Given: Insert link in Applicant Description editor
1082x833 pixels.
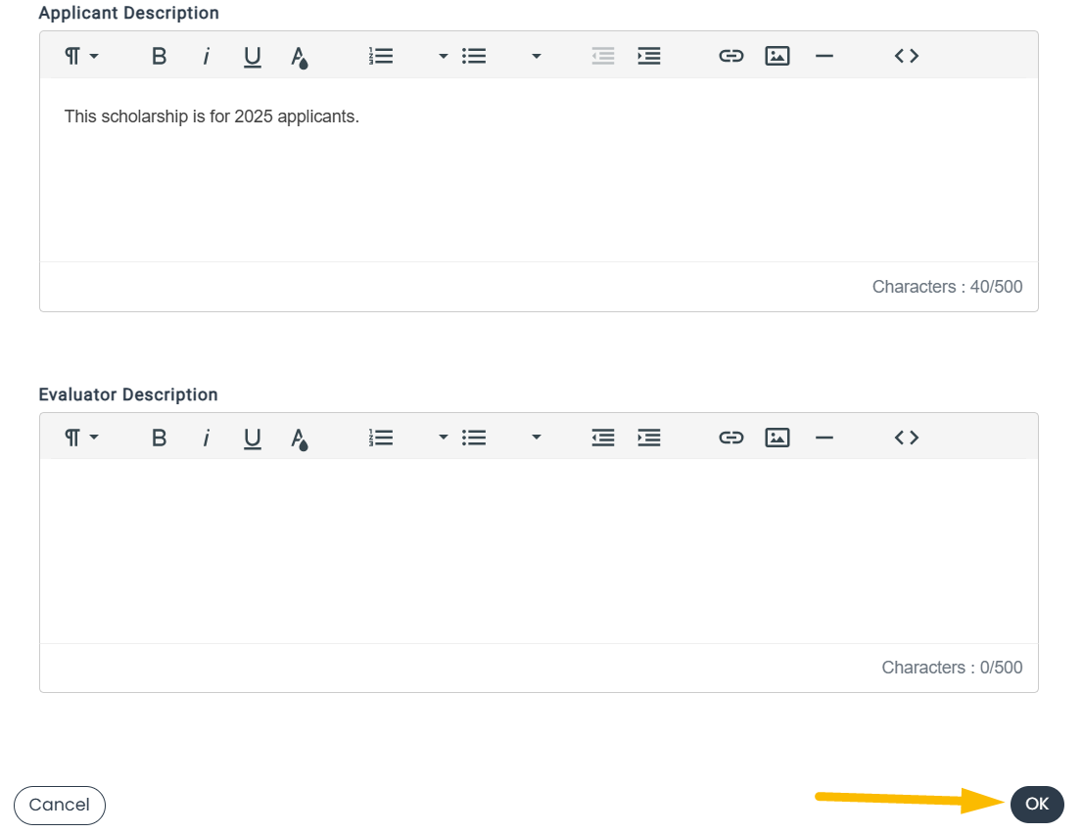Looking at the screenshot, I should [730, 56].
